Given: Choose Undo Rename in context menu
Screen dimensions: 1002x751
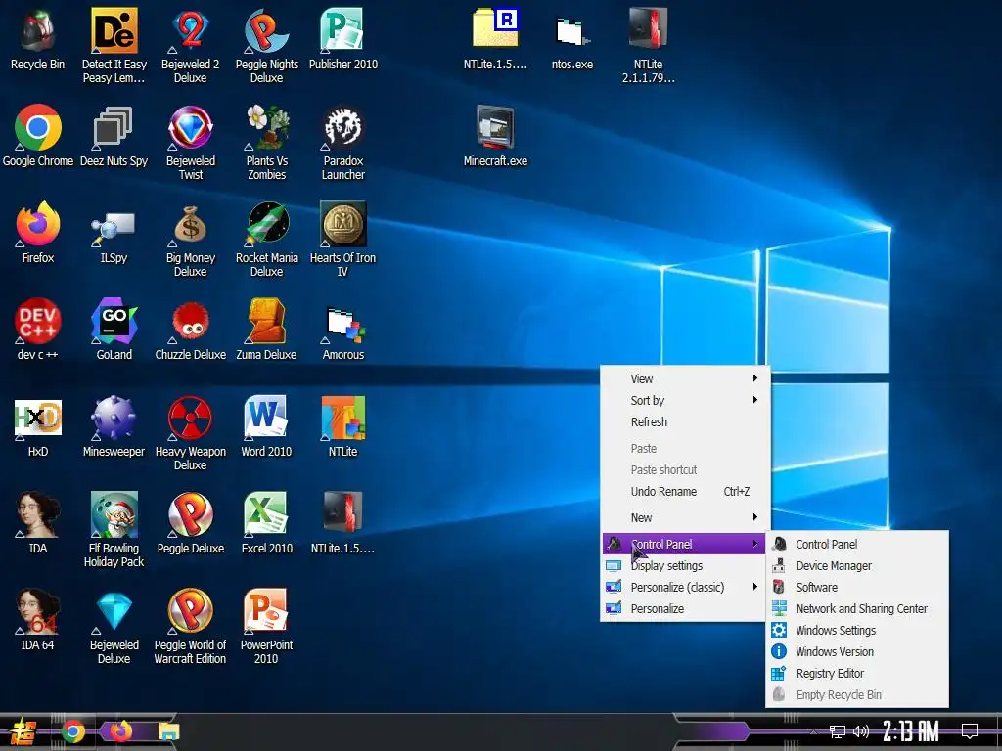Looking at the screenshot, I should [684, 491].
